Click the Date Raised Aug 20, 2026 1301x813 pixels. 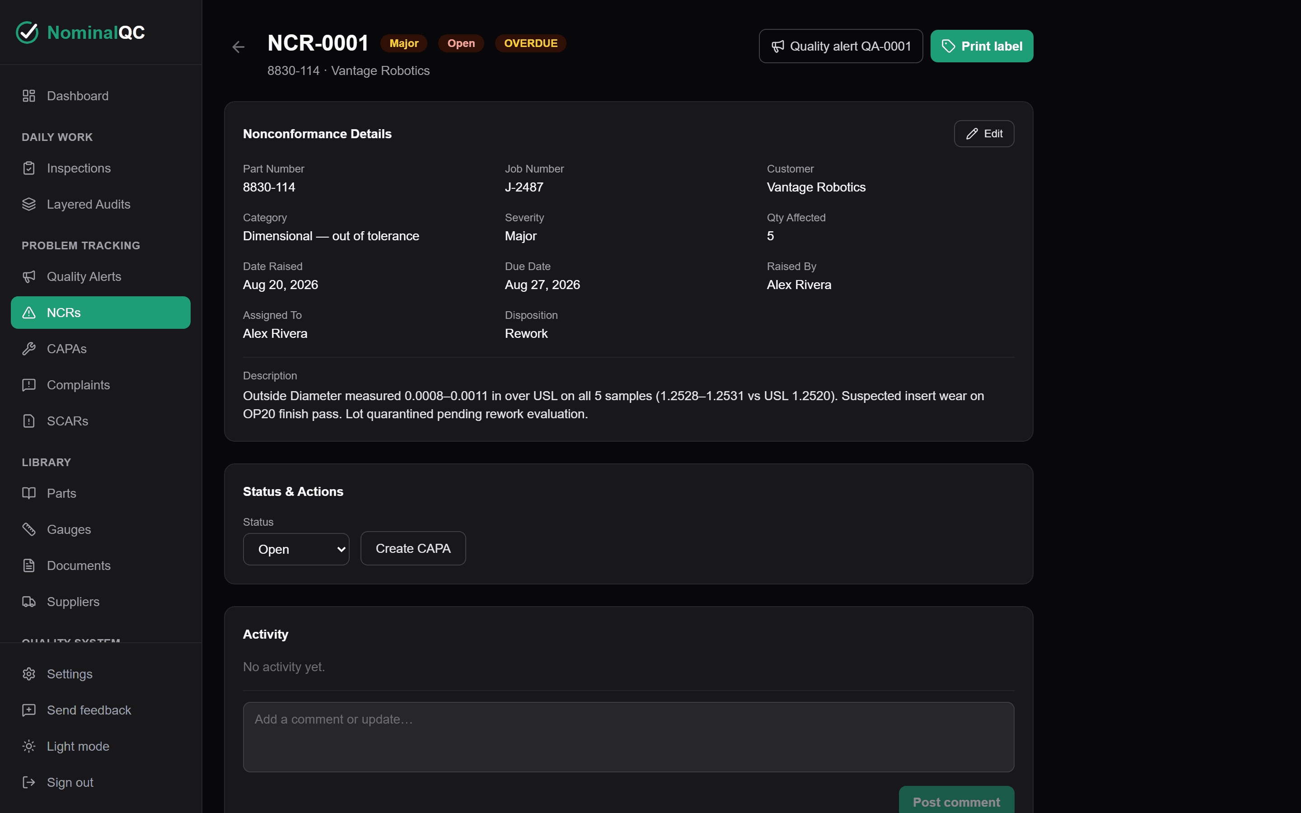pos(281,285)
